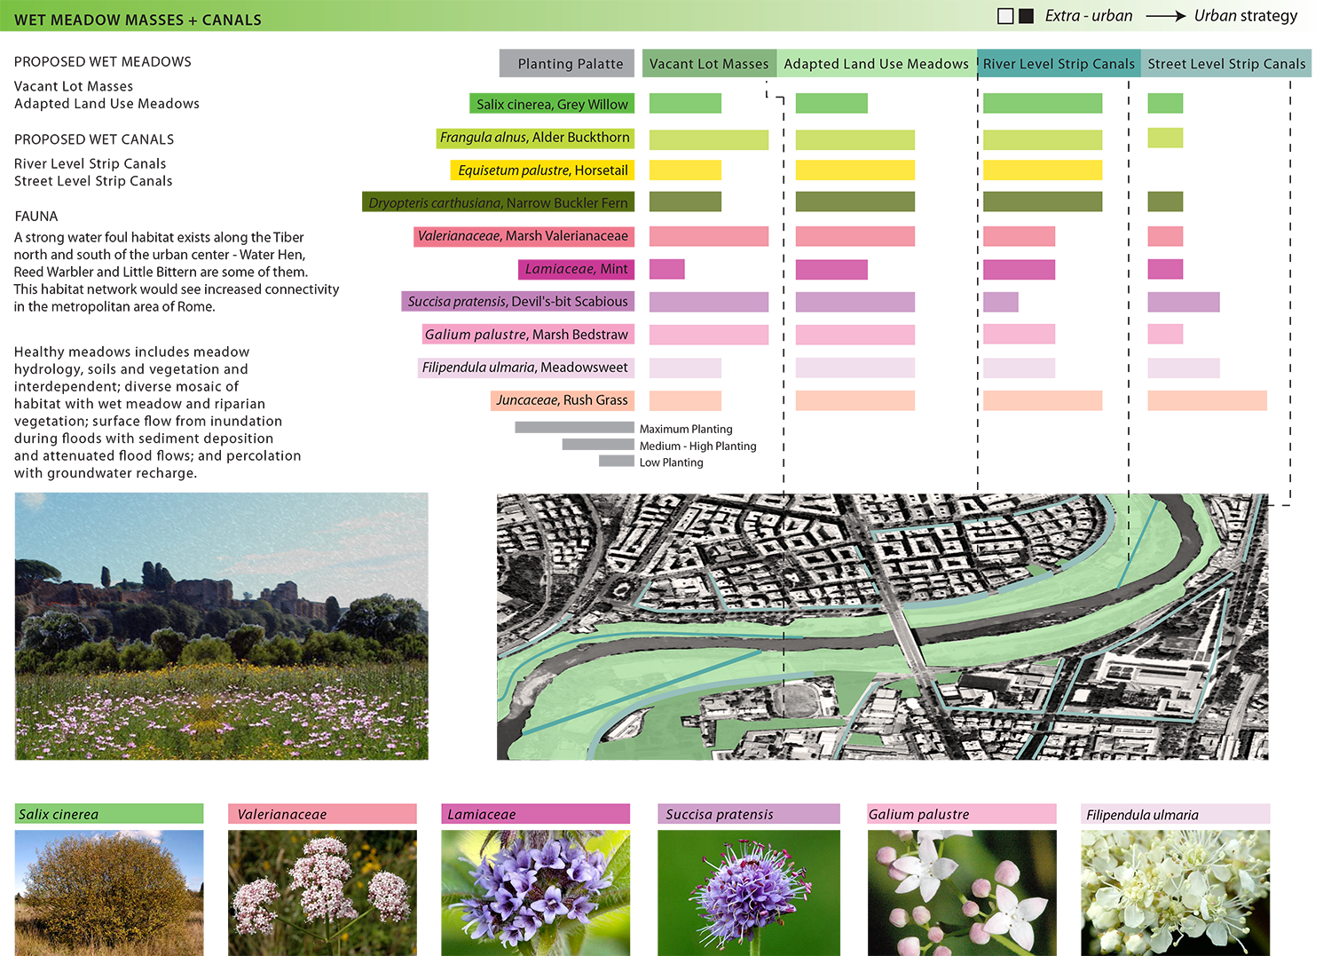Select the Juncaceae, Rush Grass label

pos(562,400)
